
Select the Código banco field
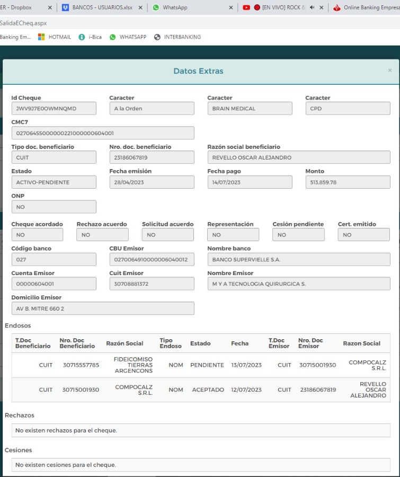54,260
